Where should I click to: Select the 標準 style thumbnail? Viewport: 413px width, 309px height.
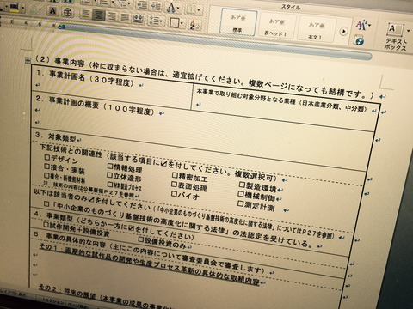click(x=238, y=23)
